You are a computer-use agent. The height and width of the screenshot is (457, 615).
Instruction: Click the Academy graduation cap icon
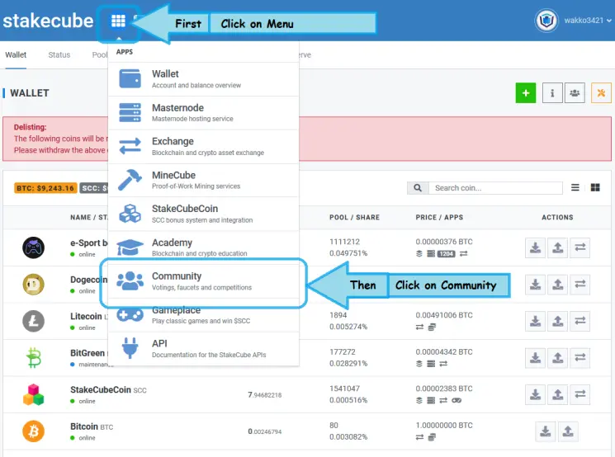pyautogui.click(x=130, y=247)
